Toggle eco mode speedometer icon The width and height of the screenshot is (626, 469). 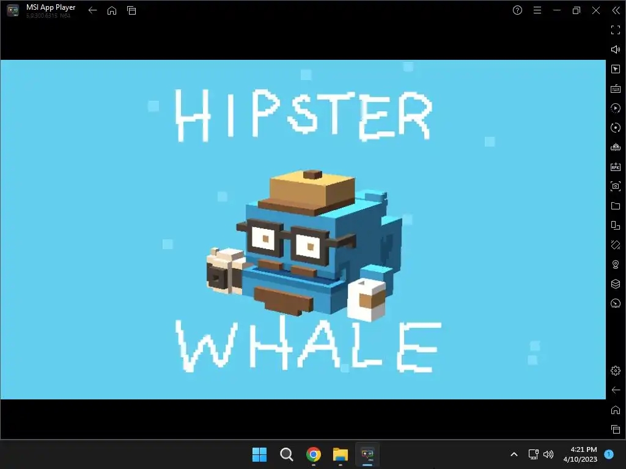tap(615, 304)
